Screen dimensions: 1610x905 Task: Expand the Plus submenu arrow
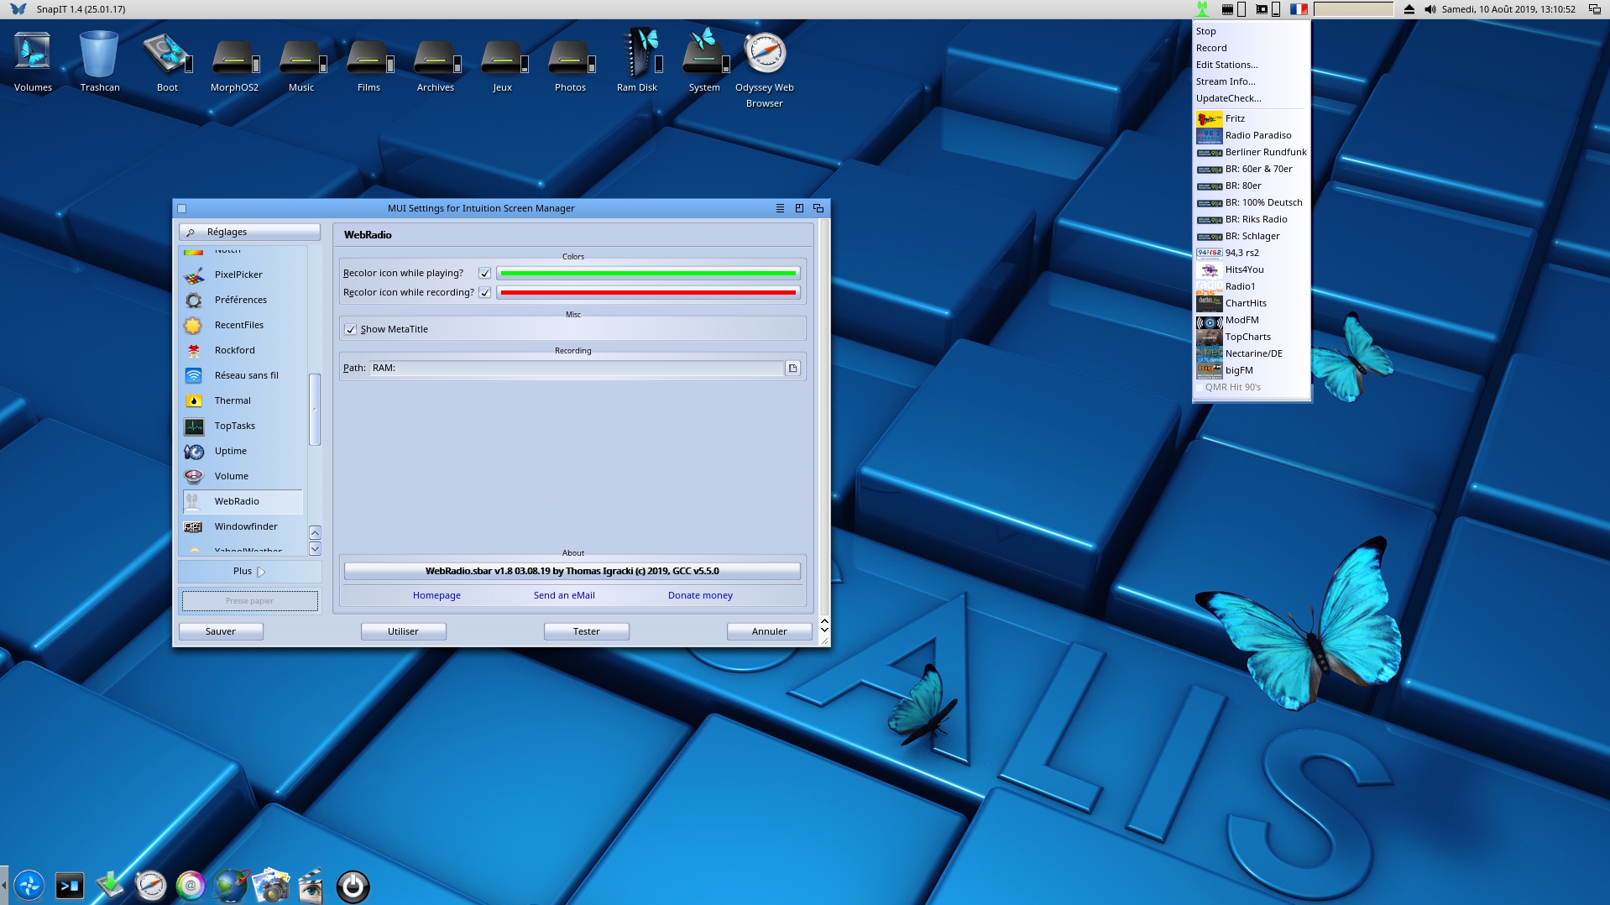point(261,572)
